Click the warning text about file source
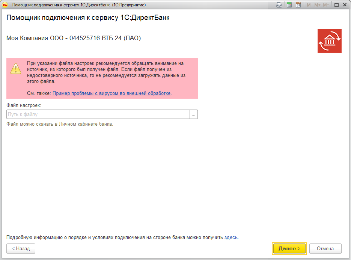351x260 pixels. coord(106,72)
